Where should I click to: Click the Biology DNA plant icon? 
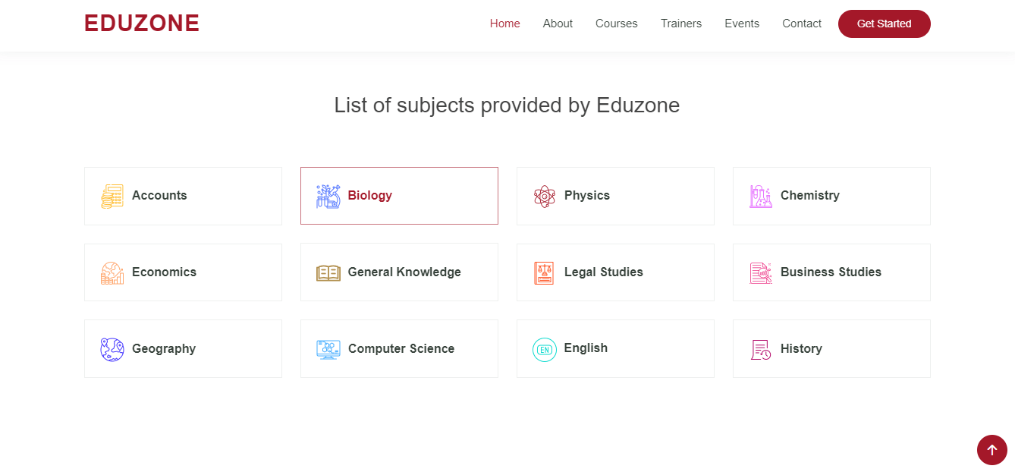point(328,196)
